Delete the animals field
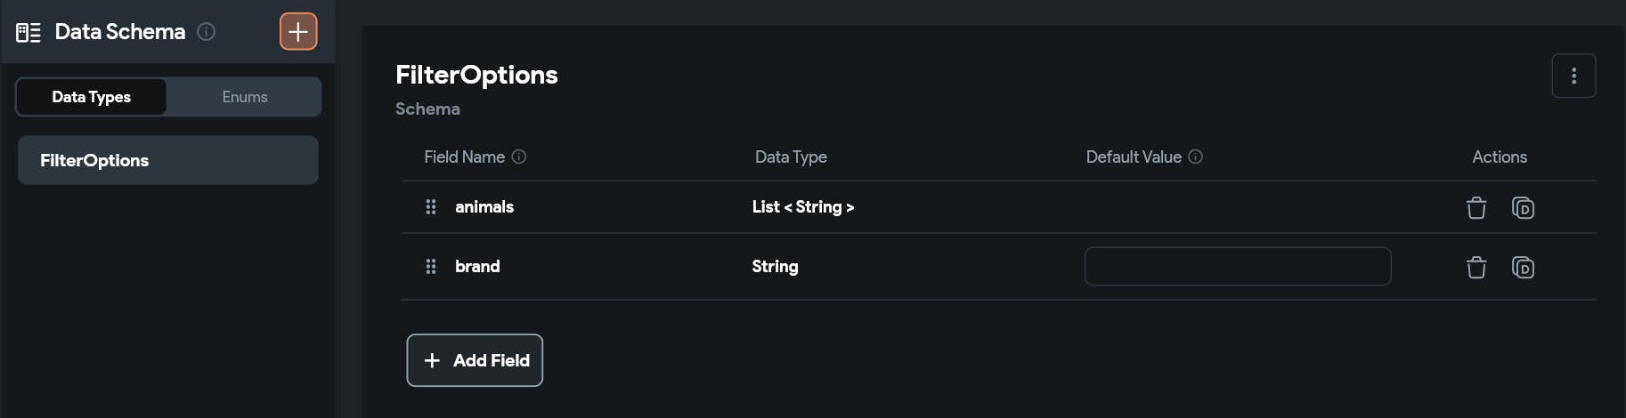1626x418 pixels. (1476, 207)
